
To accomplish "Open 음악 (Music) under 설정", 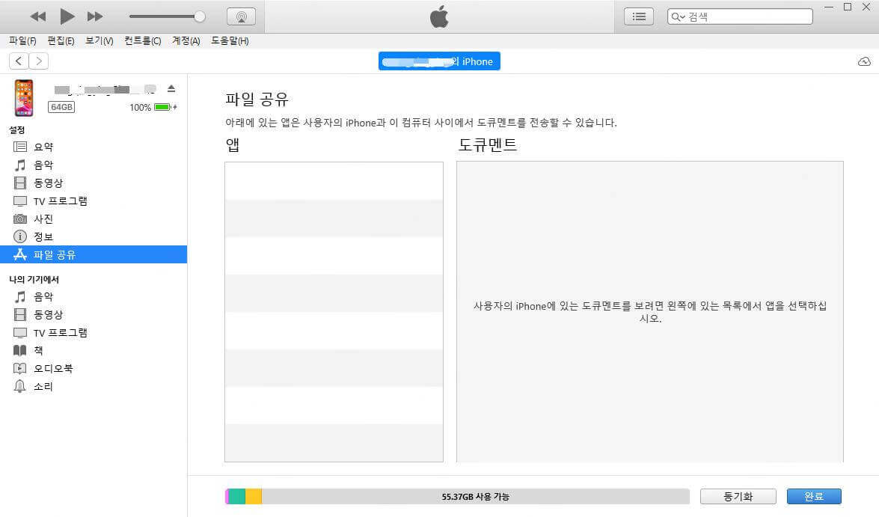I will click(43, 164).
